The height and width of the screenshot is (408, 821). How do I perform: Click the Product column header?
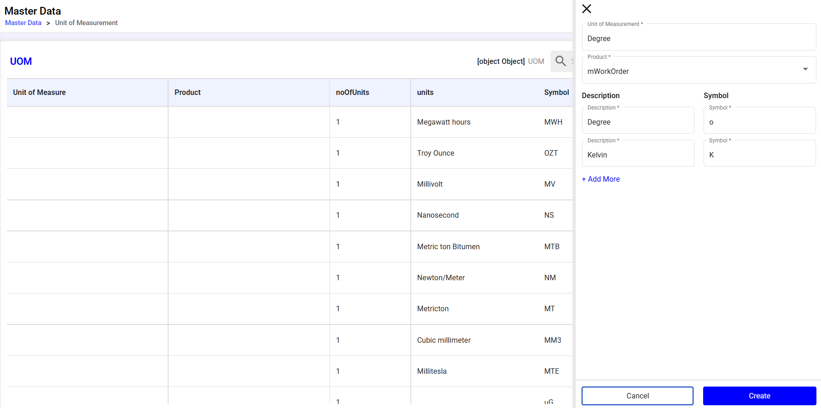187,92
